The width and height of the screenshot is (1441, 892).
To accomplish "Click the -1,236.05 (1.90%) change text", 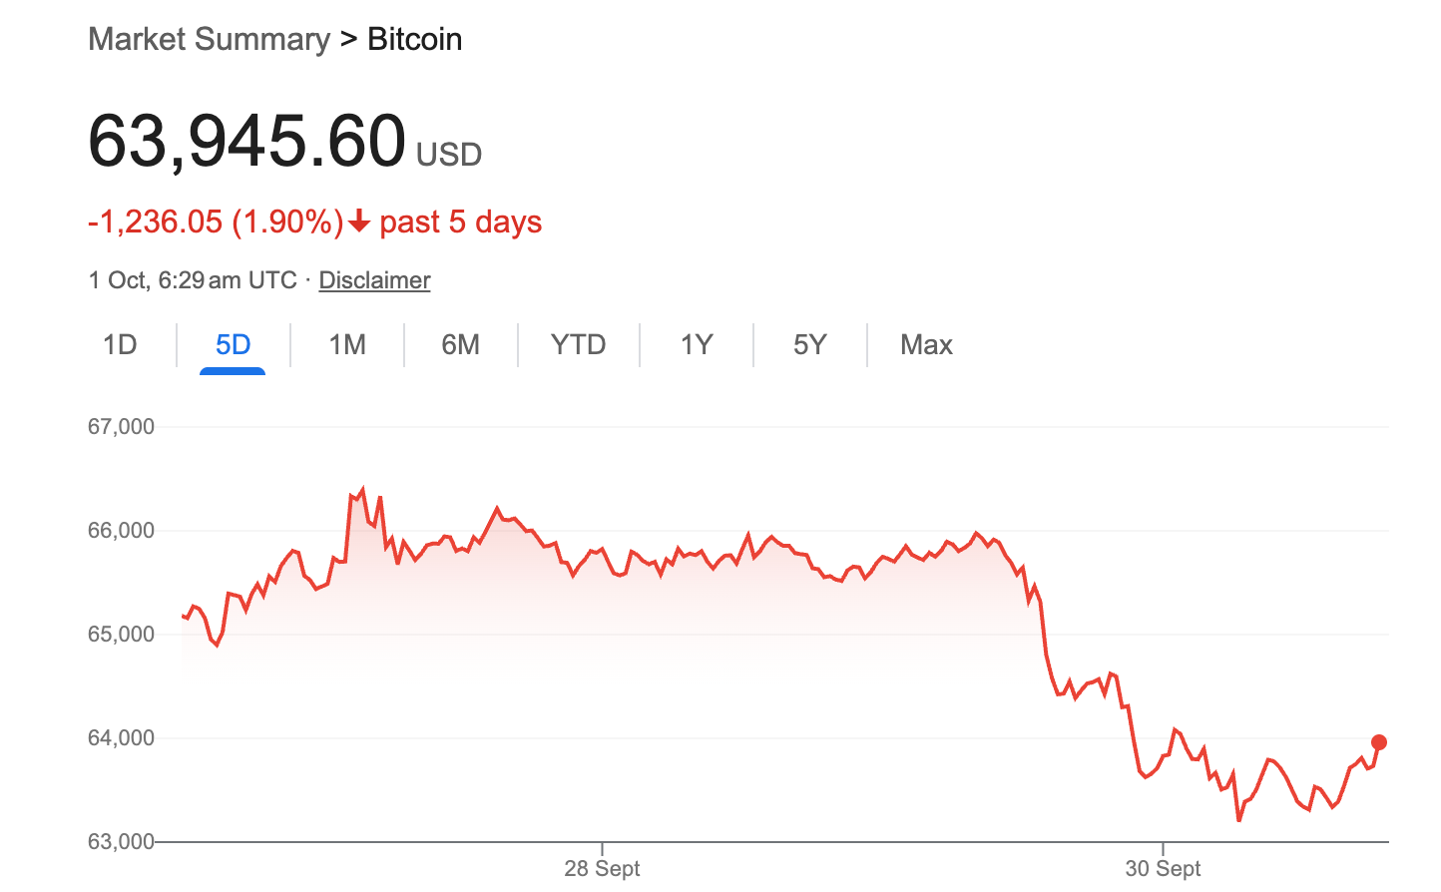I will coord(216,222).
